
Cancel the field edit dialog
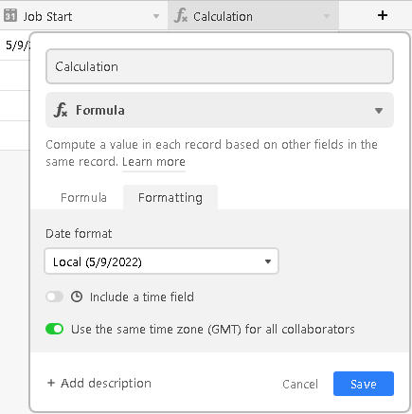coord(300,384)
